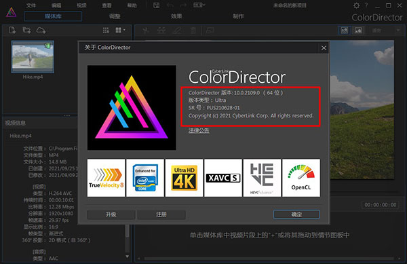Click the 00:00:10:01 duration value
This screenshot has height=264, width=407.
pyautogui.click(x=61, y=200)
